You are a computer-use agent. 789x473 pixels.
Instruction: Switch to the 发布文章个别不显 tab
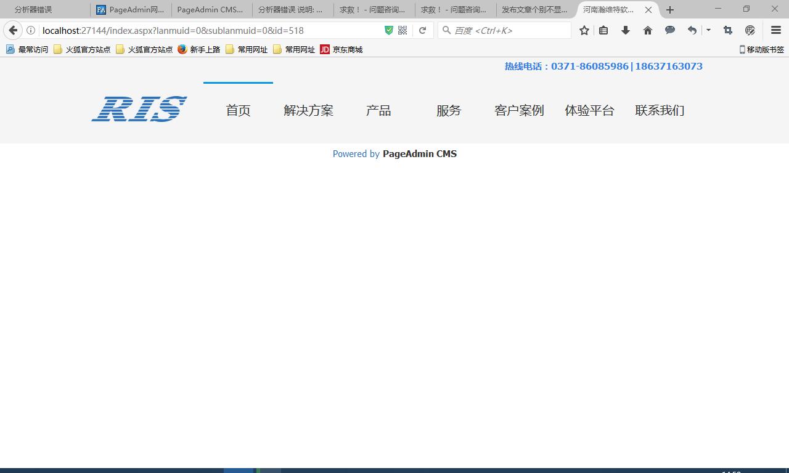(x=534, y=10)
